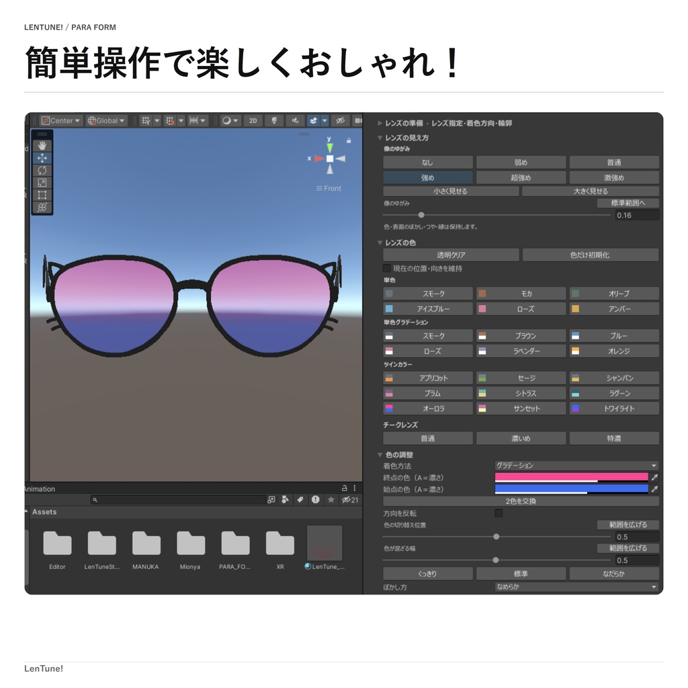Expand the レンズの準備 section
Screen dimensions: 688x688
380,124
